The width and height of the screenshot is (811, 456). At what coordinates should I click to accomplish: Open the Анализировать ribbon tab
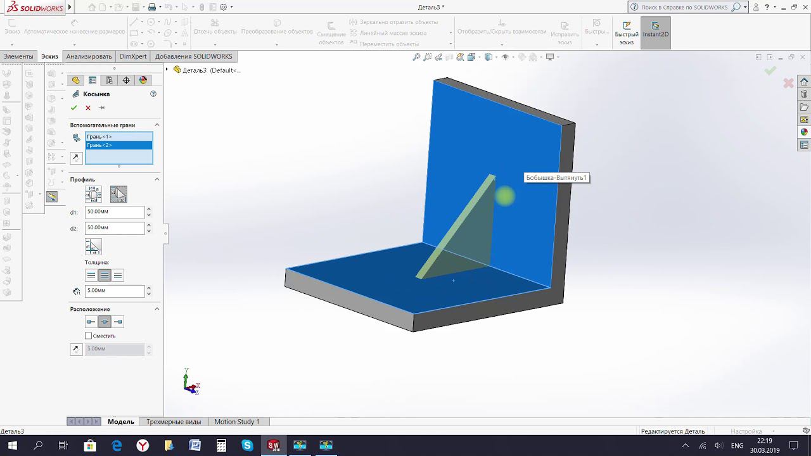click(89, 56)
